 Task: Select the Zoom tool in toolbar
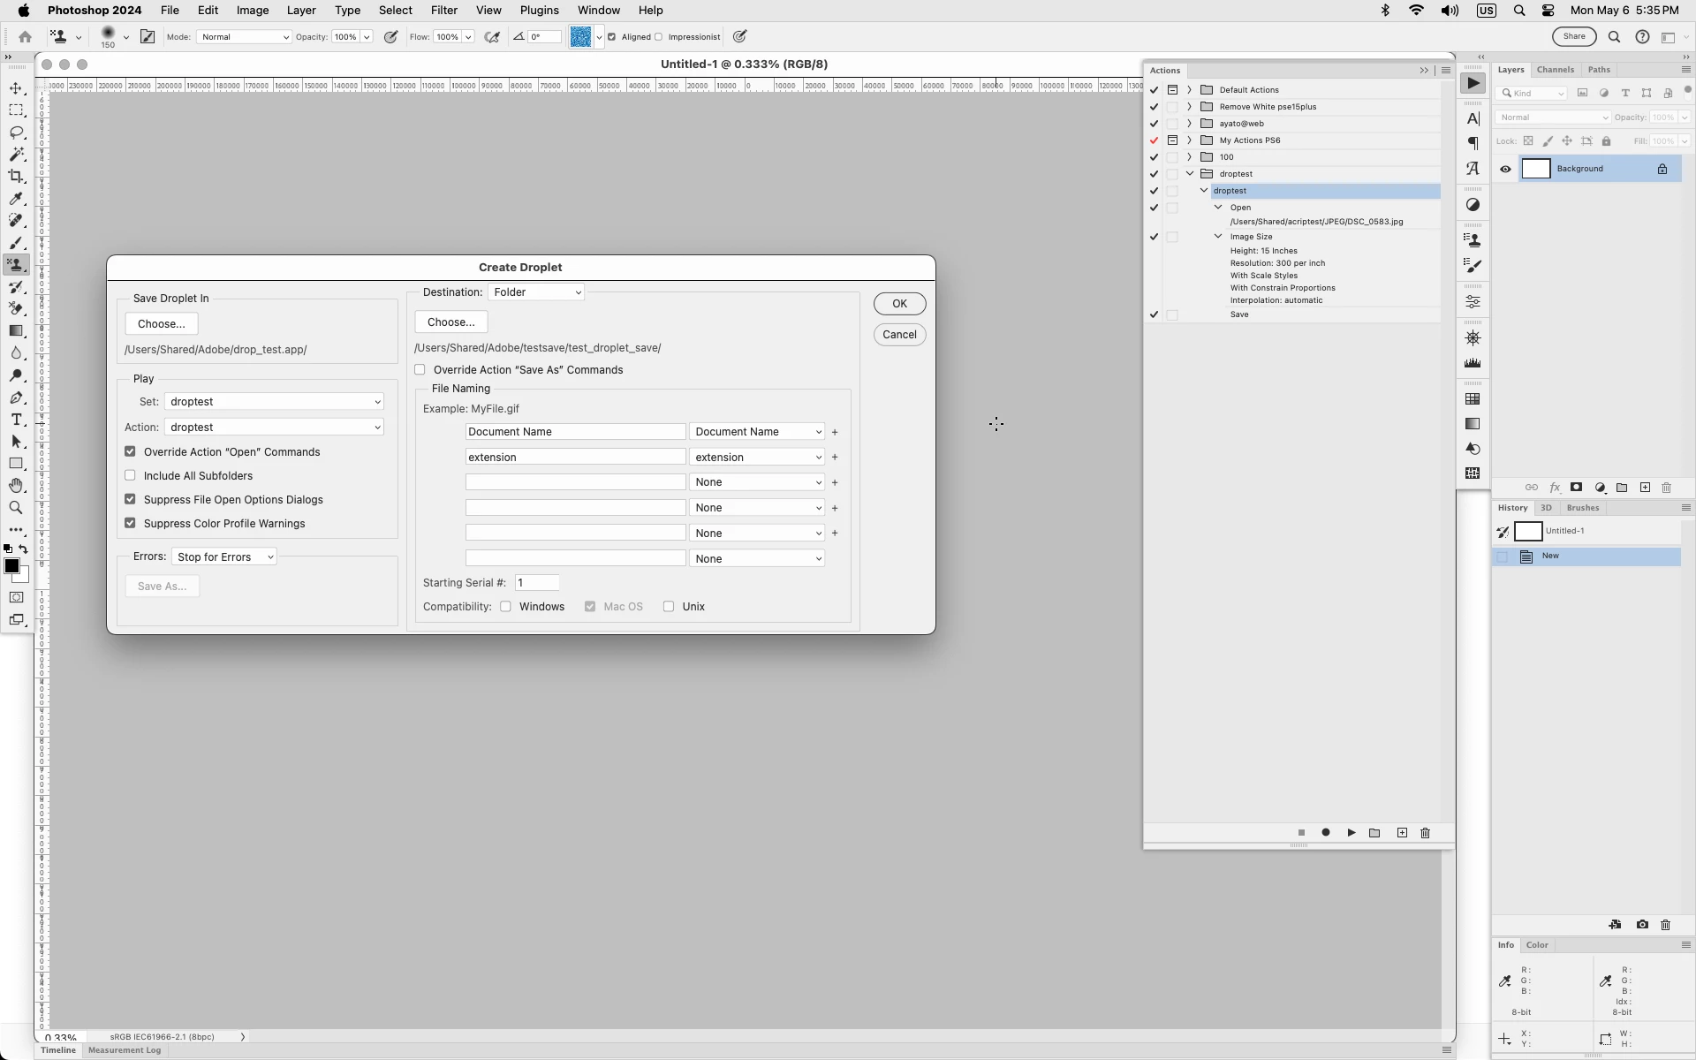16,508
